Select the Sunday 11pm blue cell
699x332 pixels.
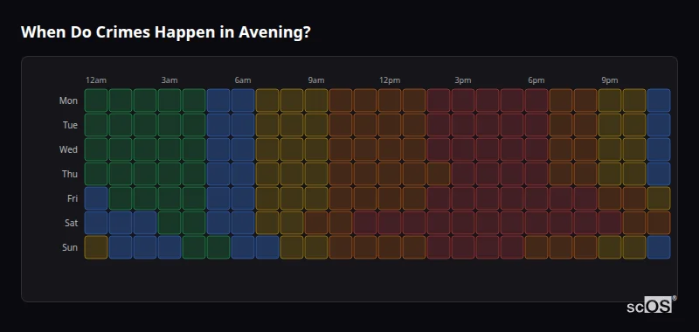(x=659, y=247)
